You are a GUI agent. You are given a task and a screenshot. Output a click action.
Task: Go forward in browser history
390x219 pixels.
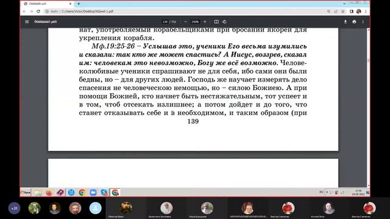[x=31, y=12]
